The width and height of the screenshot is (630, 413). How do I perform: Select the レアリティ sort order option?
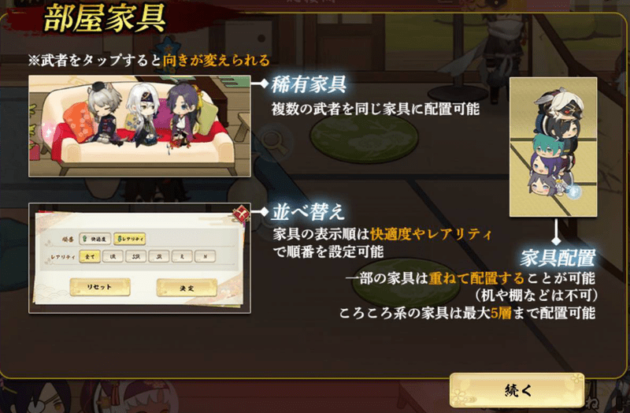click(129, 239)
